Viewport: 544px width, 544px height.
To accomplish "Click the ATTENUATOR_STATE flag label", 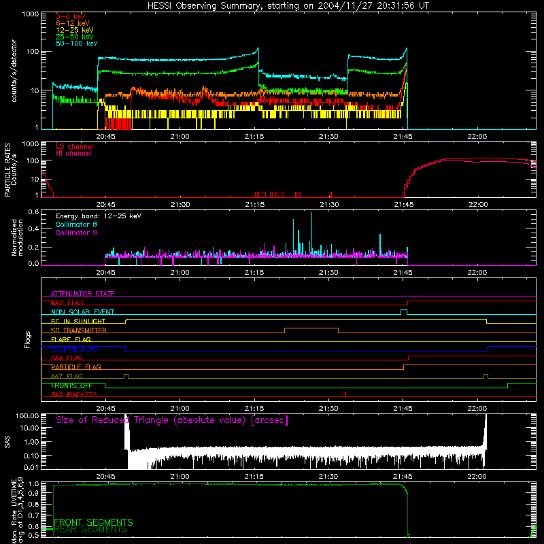I will (82, 294).
